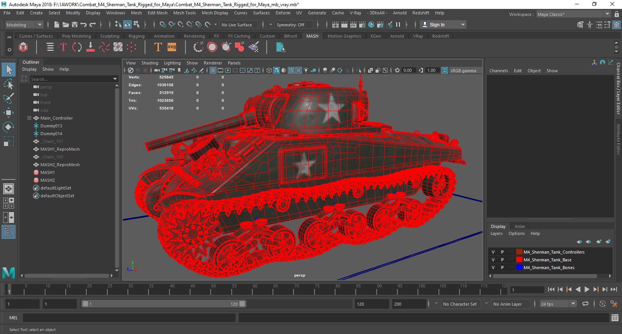Click the Redo arrow icon

(x=93, y=24)
